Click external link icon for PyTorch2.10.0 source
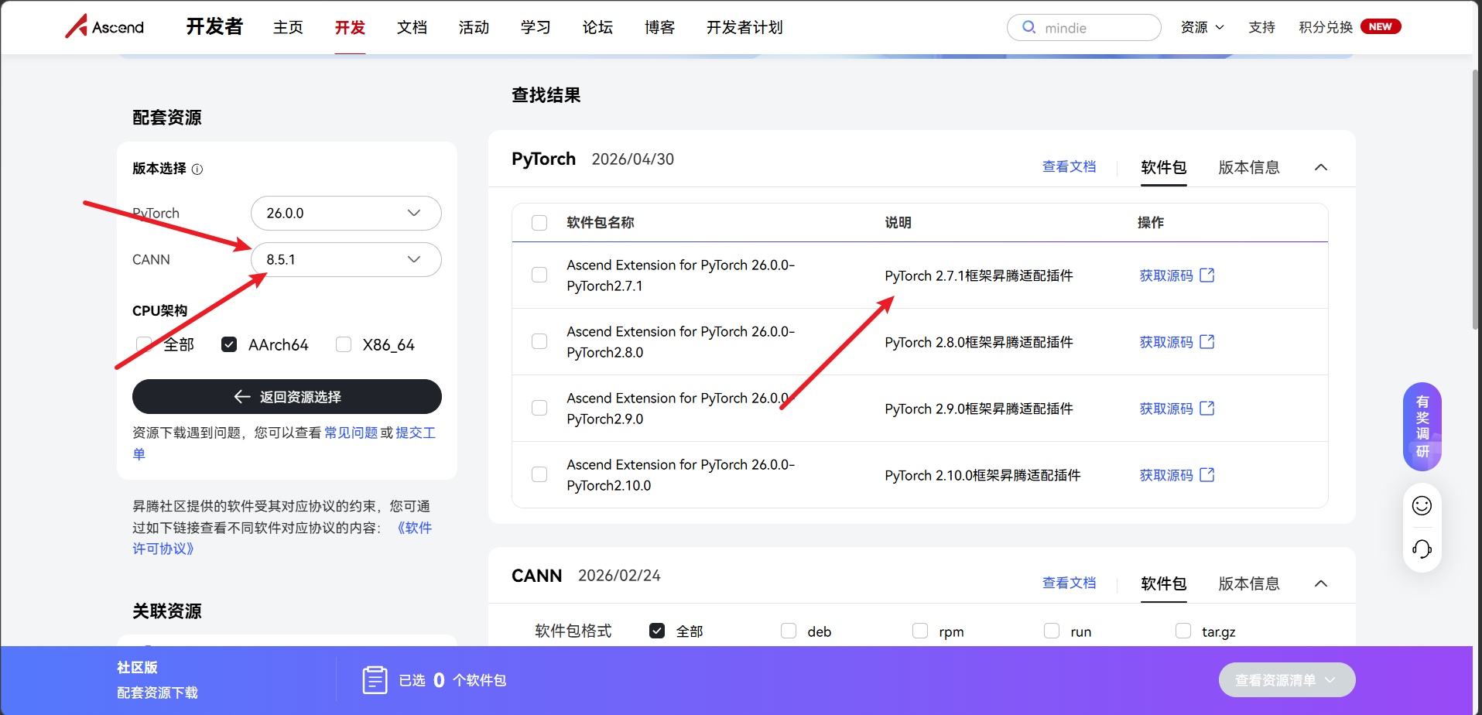The width and height of the screenshot is (1482, 715). pos(1207,474)
